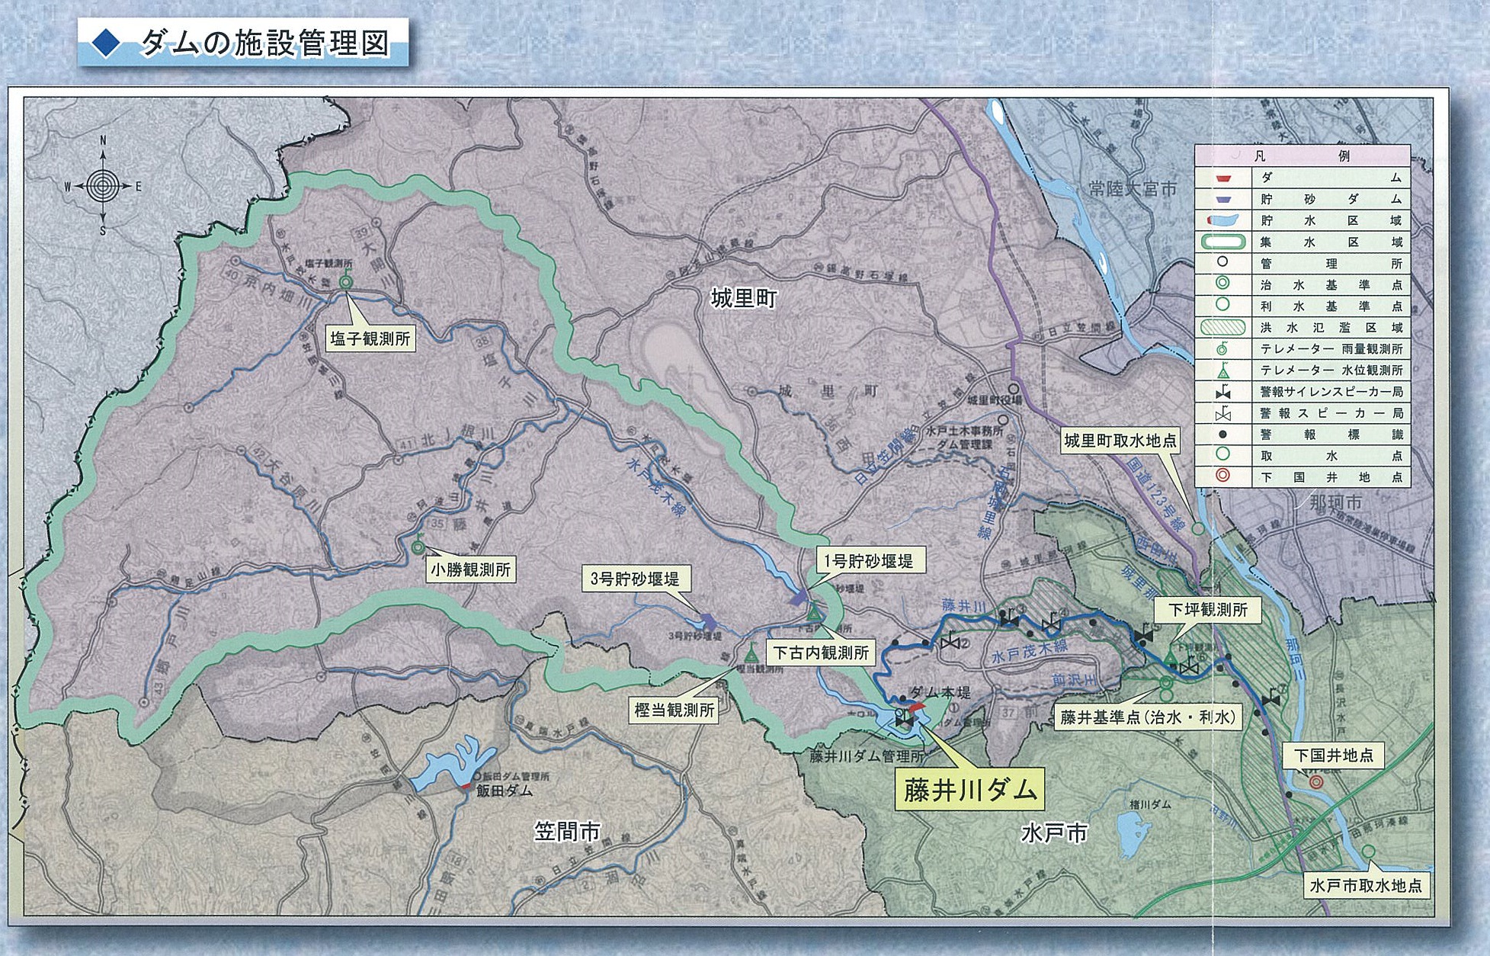Click the 塩子観測所 rain gauge symbol
This screenshot has width=1490, height=956.
(x=345, y=281)
